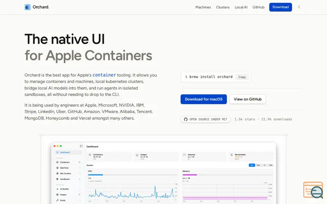Open the Machines nav link
Image resolution: width=327 pixels, height=204 pixels.
click(203, 7)
